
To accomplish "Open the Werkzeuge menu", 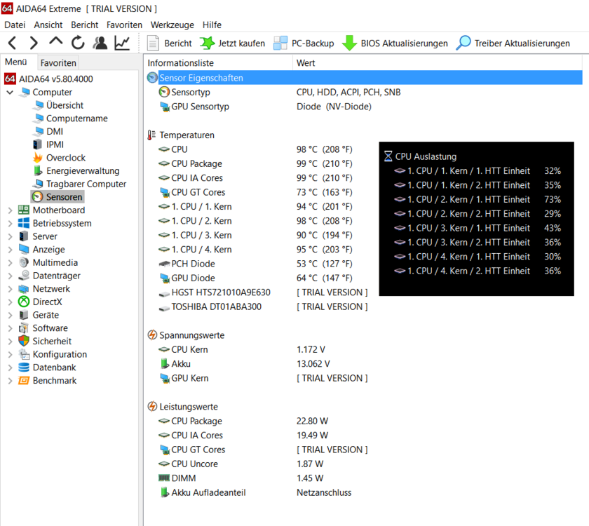I will click(x=172, y=25).
